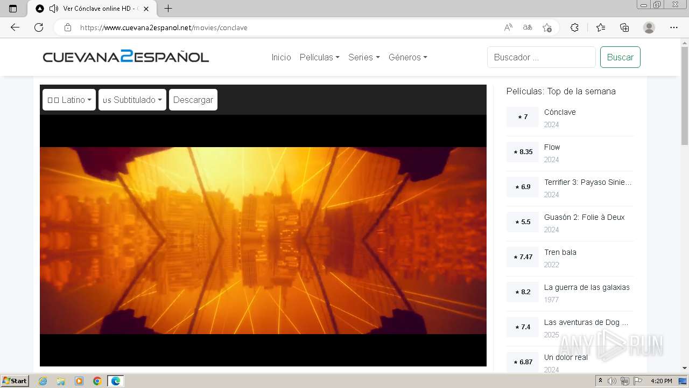689x388 pixels.
Task: Open Tren bala movie link
Action: 560,252
